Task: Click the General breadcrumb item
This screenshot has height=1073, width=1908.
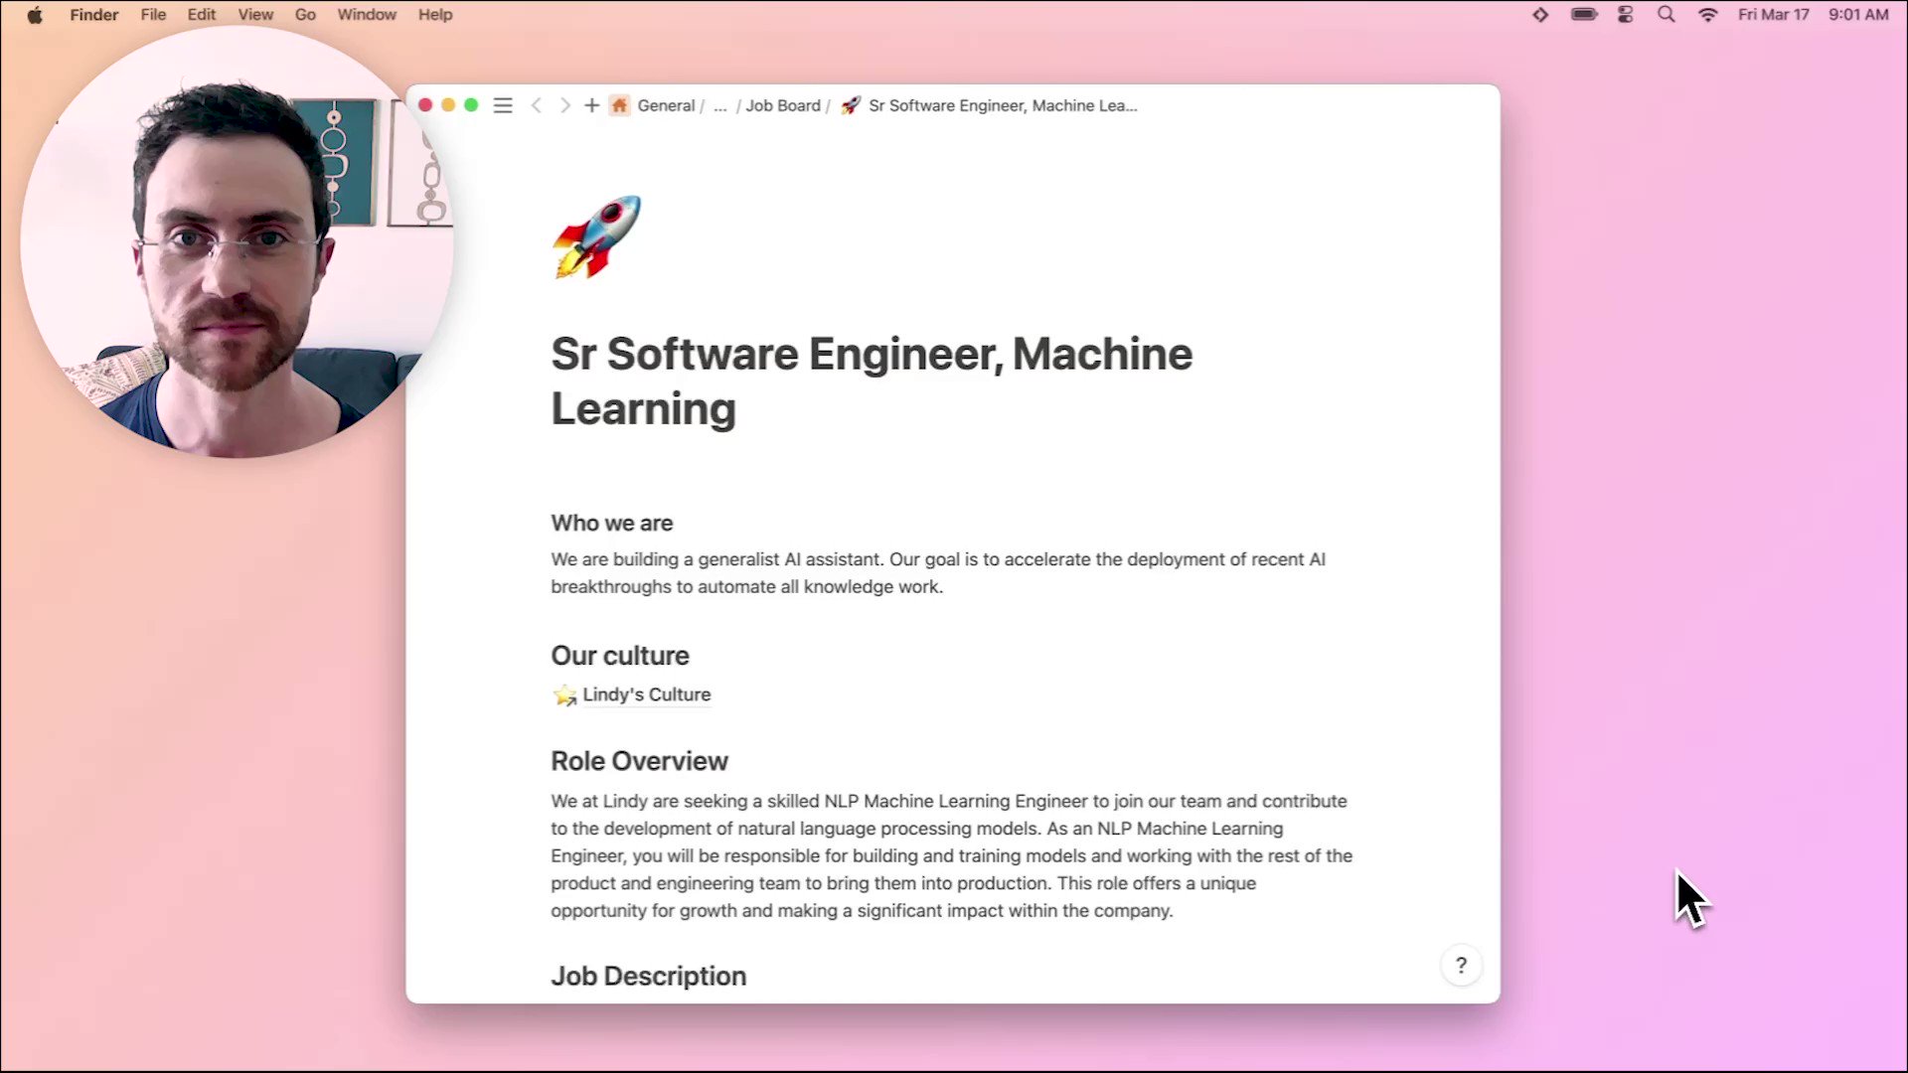Action: [x=666, y=105]
